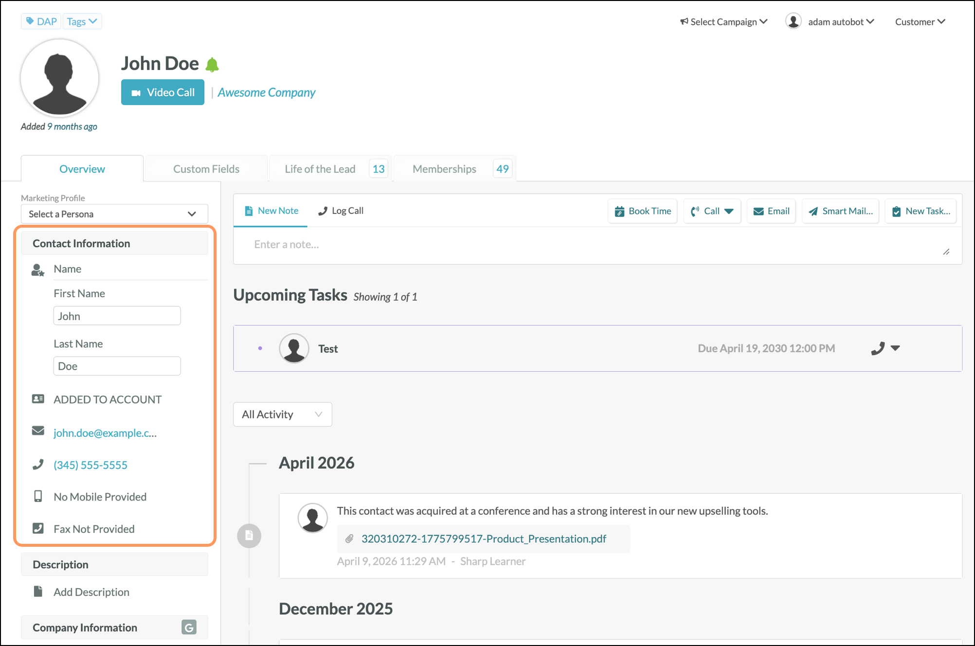
Task: Click the calendar icon on Book Time
Action: [x=619, y=211]
